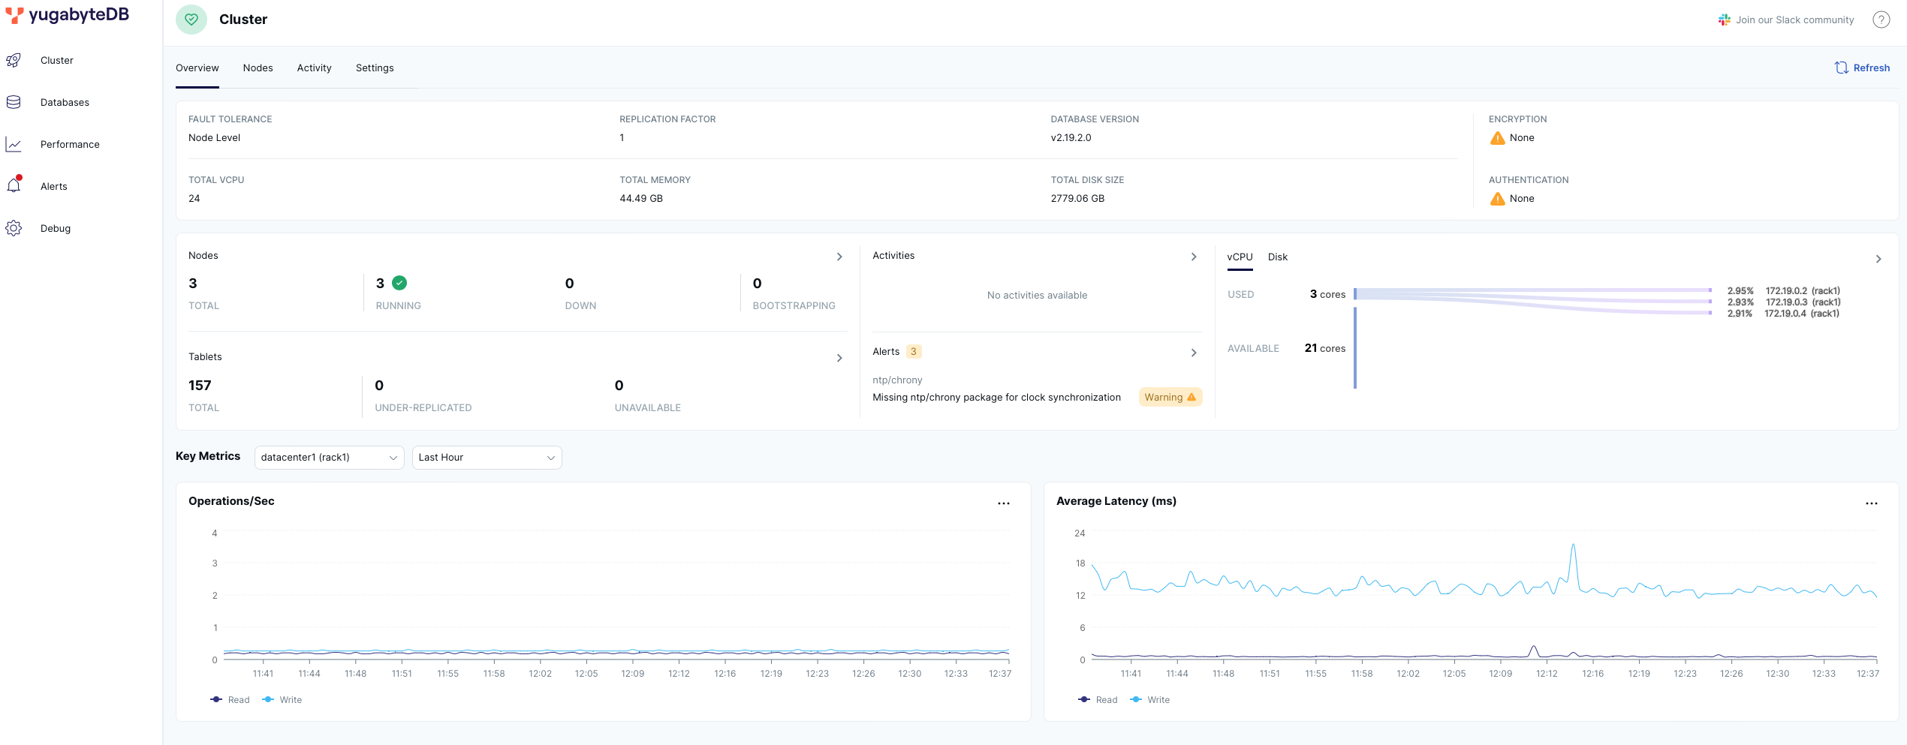The width and height of the screenshot is (1907, 745).
Task: Open the datacenter1 (rack1) region dropdown
Action: [x=329, y=458]
